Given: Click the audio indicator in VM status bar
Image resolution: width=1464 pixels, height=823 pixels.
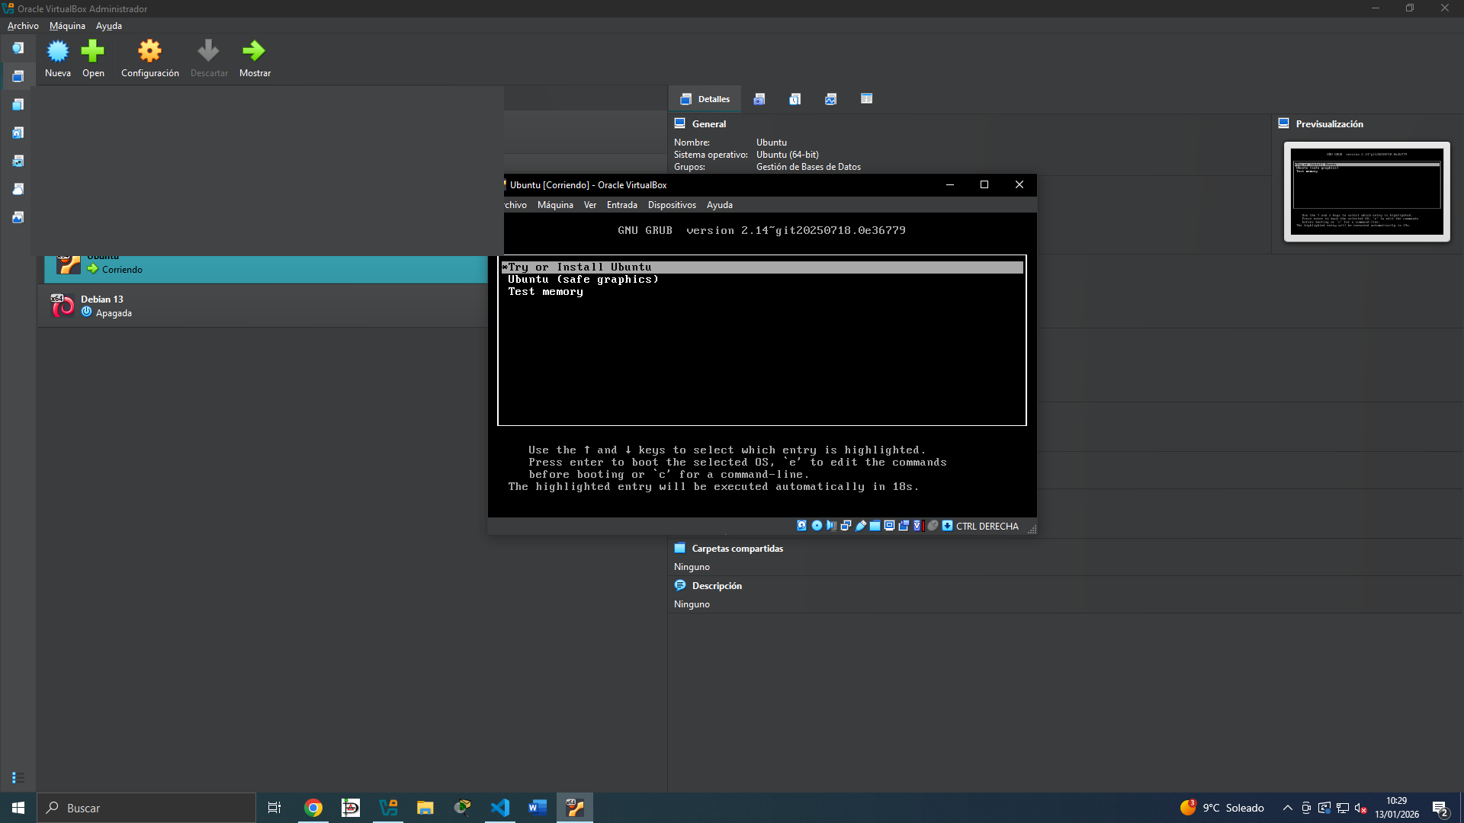Looking at the screenshot, I should [x=831, y=526].
